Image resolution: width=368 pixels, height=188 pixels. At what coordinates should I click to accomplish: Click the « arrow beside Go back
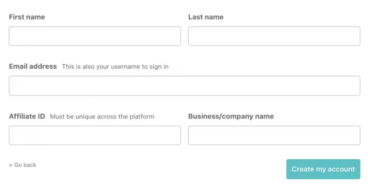[x=11, y=165]
